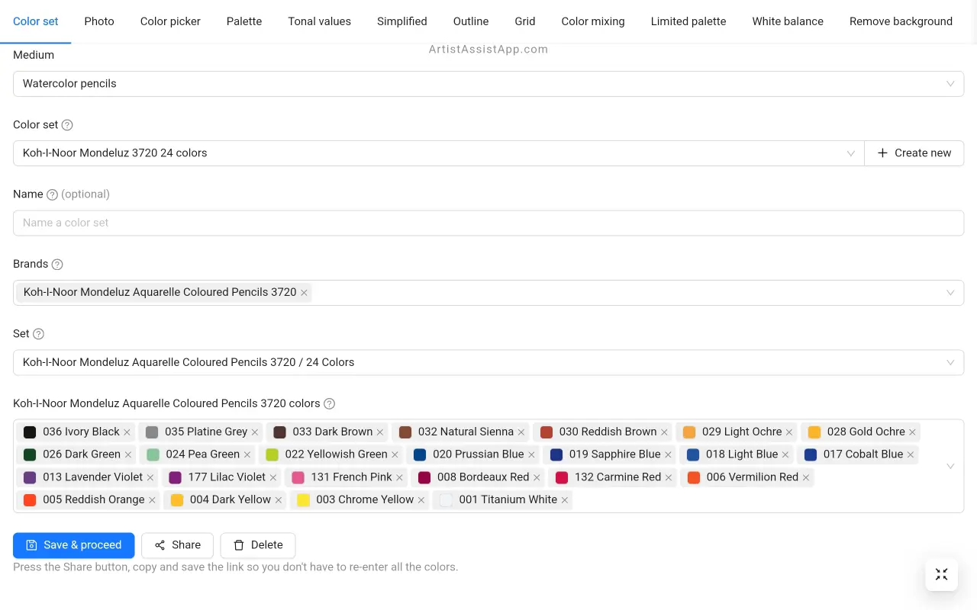Click Create new color set button
This screenshot has height=610, width=977.
[914, 153]
